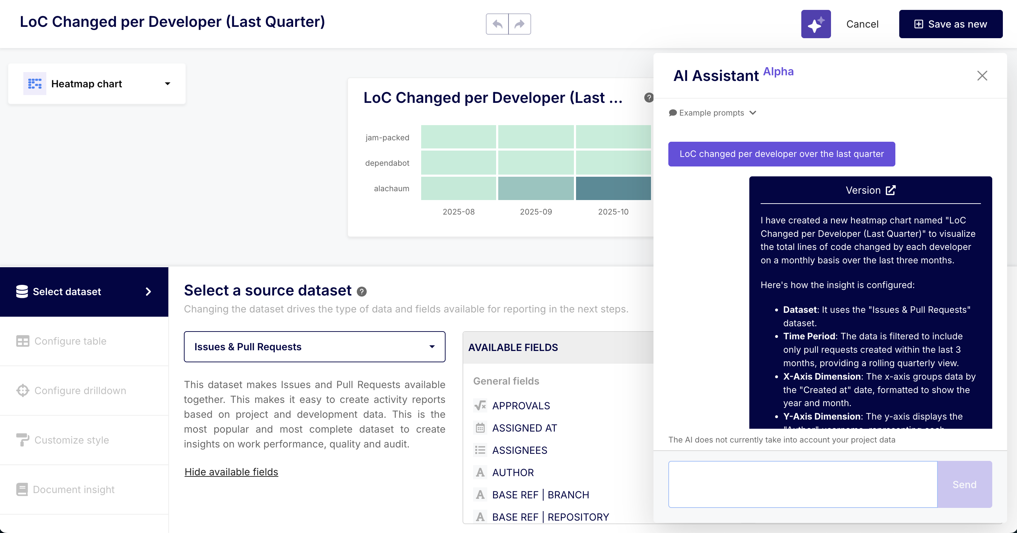This screenshot has width=1017, height=533.
Task: Click the undo arrow button
Action: [497, 24]
